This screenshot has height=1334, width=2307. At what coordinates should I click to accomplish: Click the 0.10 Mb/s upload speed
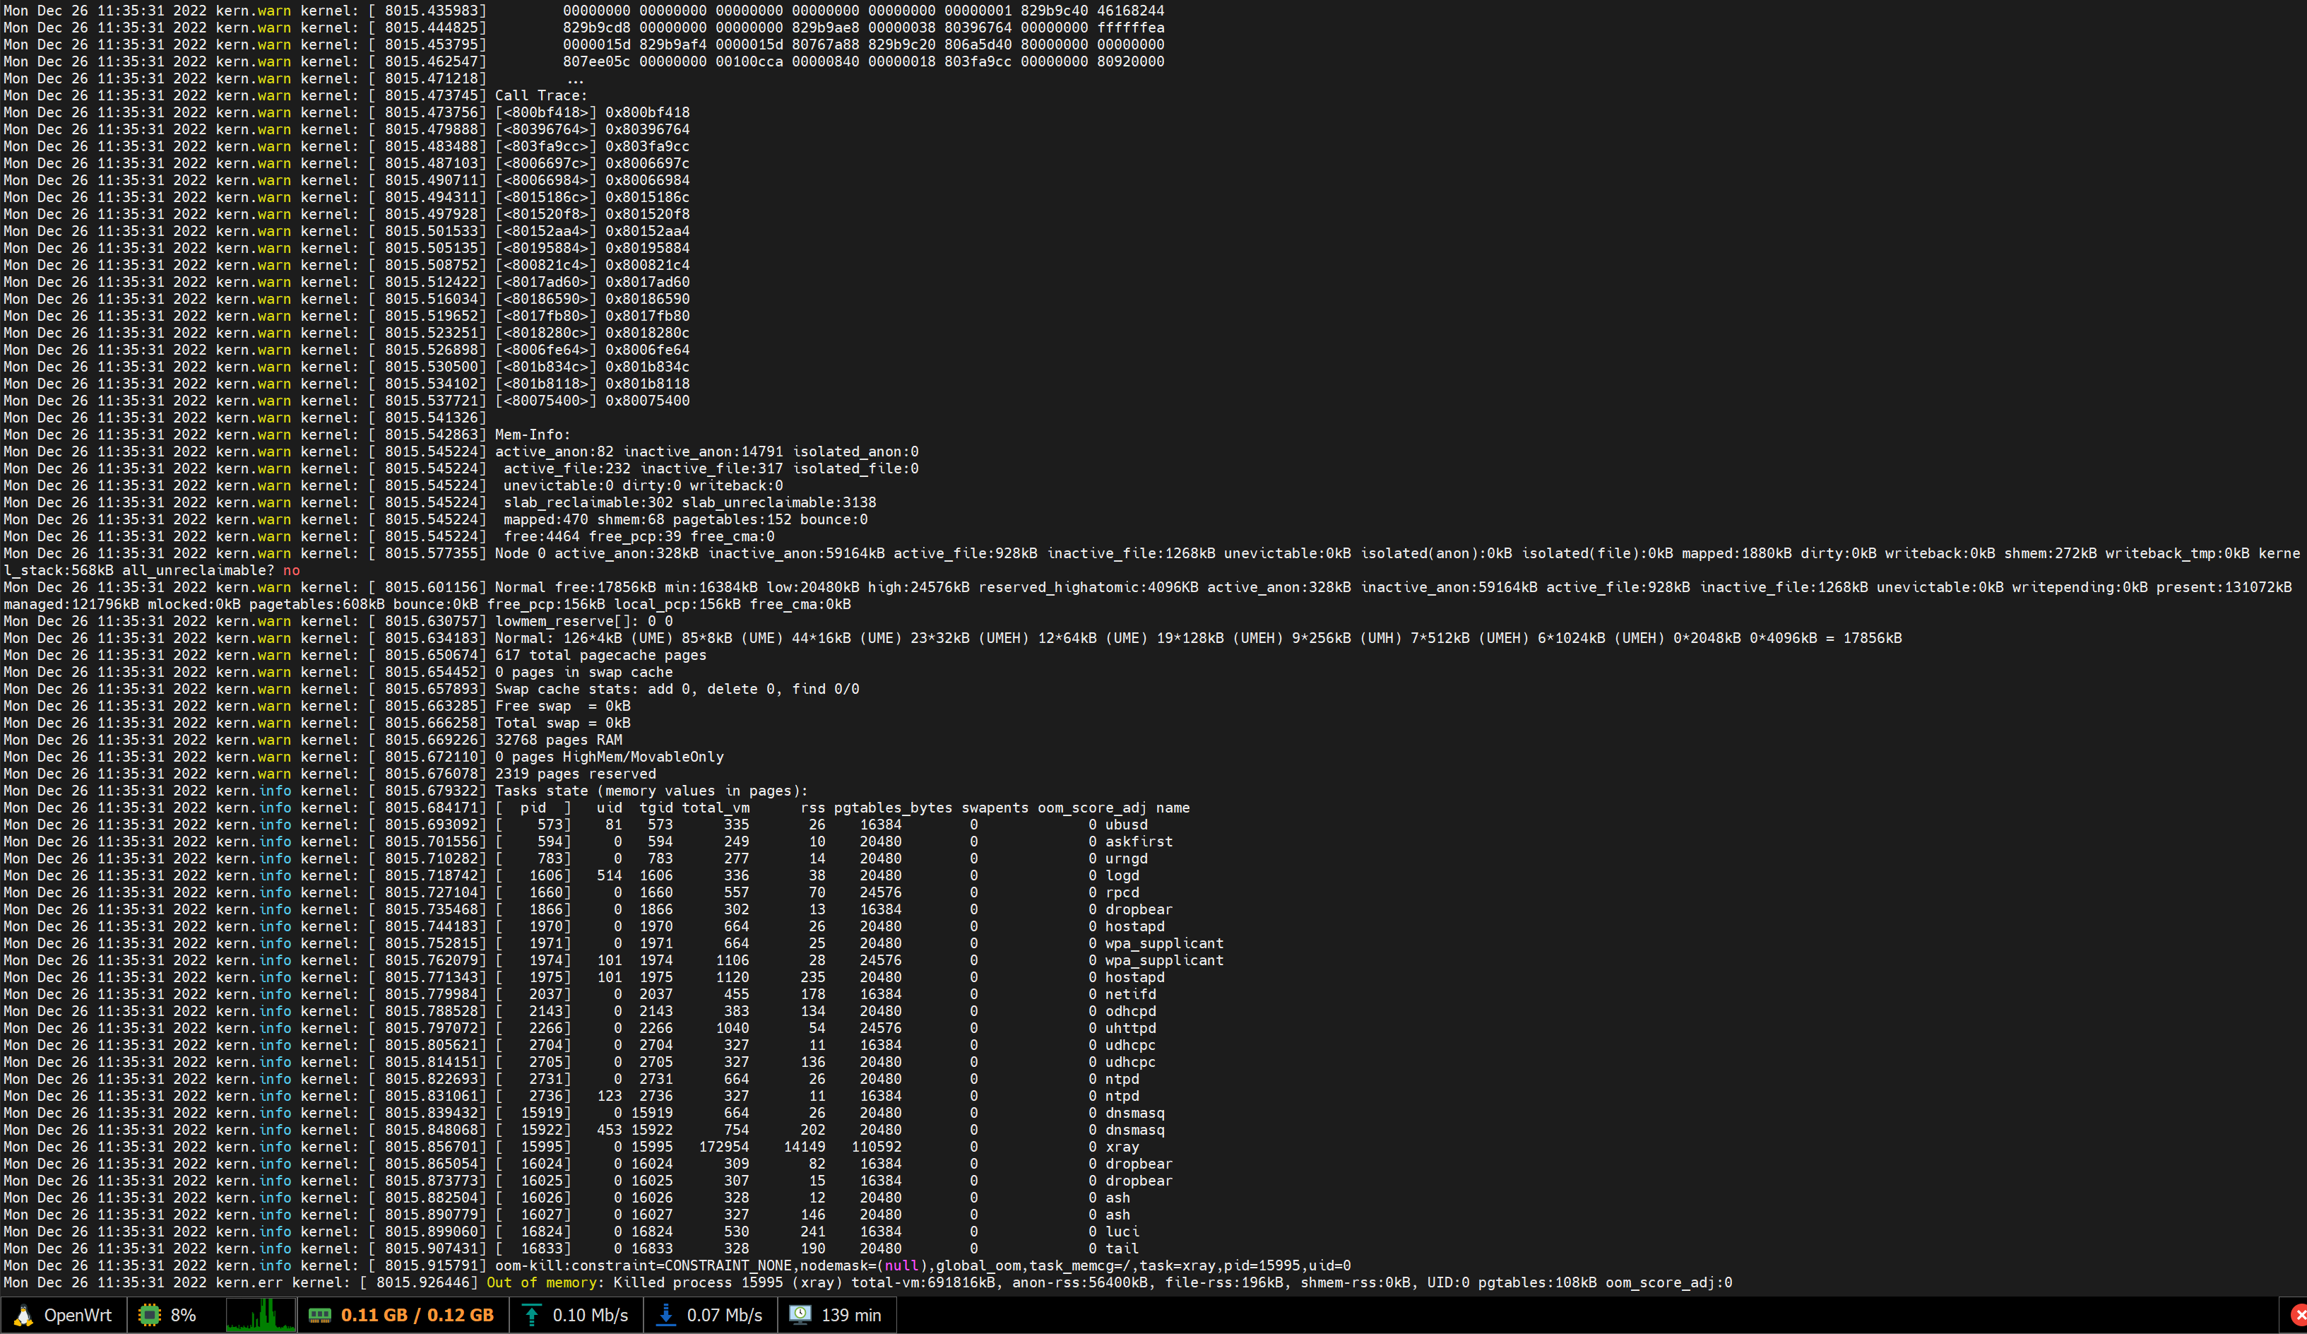pyautogui.click(x=591, y=1316)
